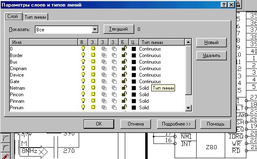Open the Показать dropdown list
257x159 pixels.
click(x=95, y=30)
